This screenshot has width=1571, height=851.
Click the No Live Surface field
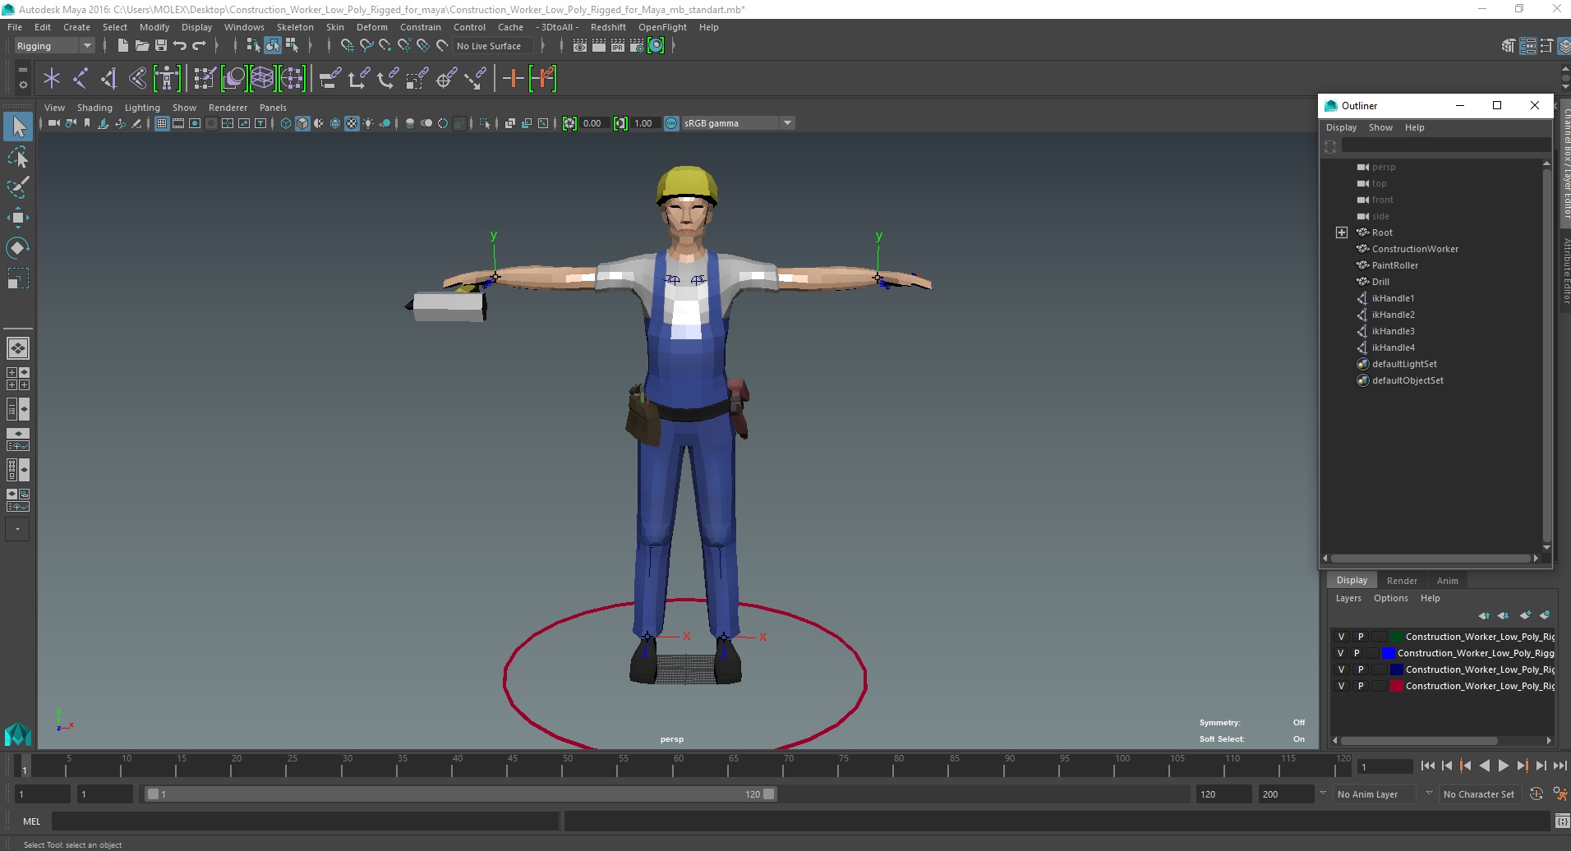(x=494, y=46)
